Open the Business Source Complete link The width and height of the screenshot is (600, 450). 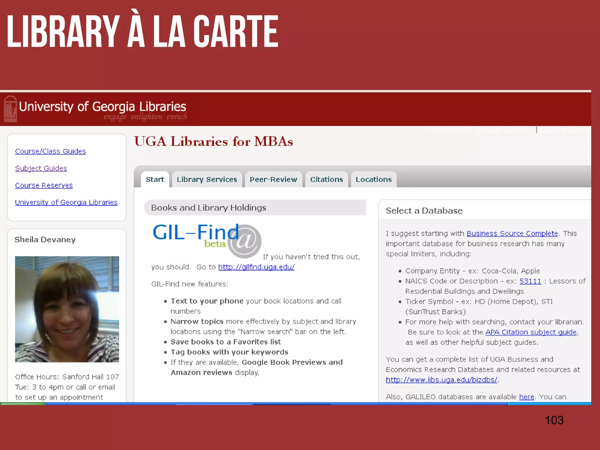[512, 233]
